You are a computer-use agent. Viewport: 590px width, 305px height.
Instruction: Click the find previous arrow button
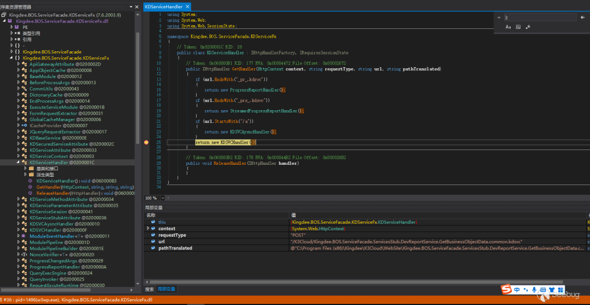click(x=583, y=17)
